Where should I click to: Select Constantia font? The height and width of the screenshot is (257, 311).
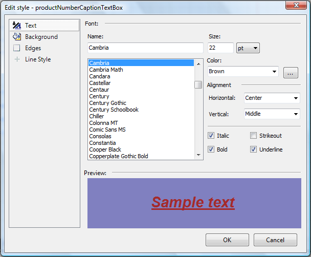pos(141,143)
